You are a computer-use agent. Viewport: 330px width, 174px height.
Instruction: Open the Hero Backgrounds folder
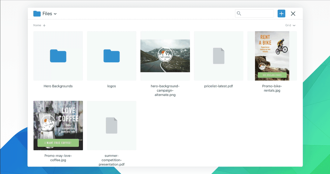pos(58,56)
